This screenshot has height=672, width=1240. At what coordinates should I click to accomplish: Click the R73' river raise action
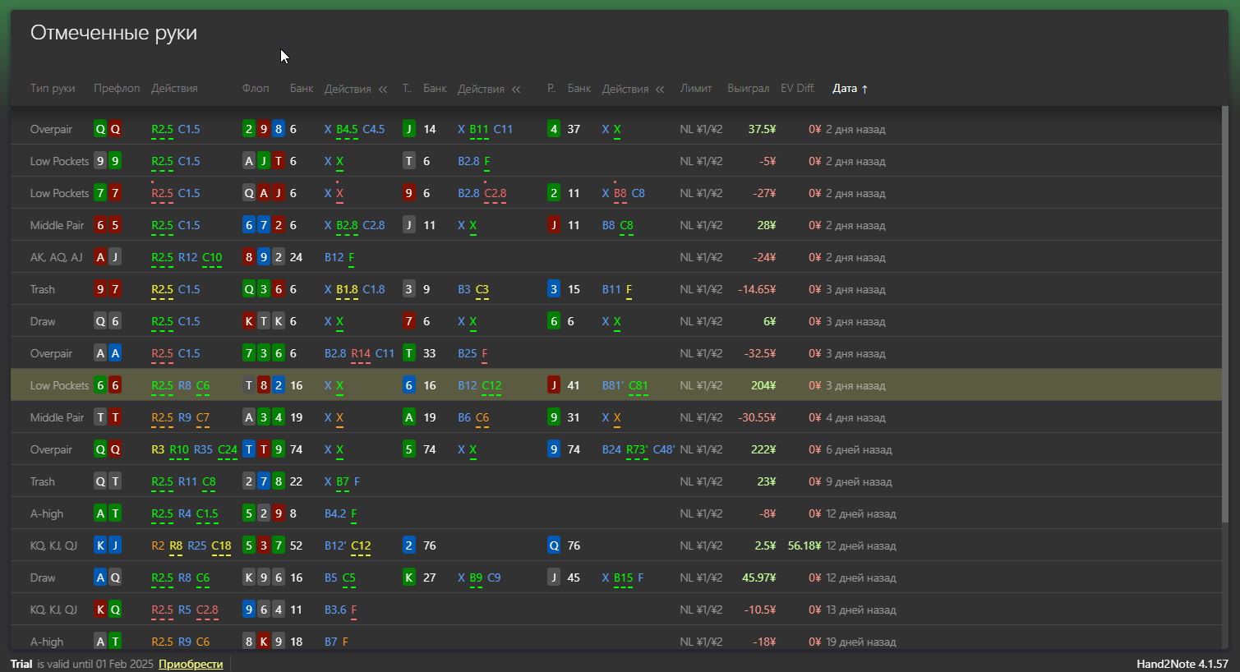click(x=637, y=449)
